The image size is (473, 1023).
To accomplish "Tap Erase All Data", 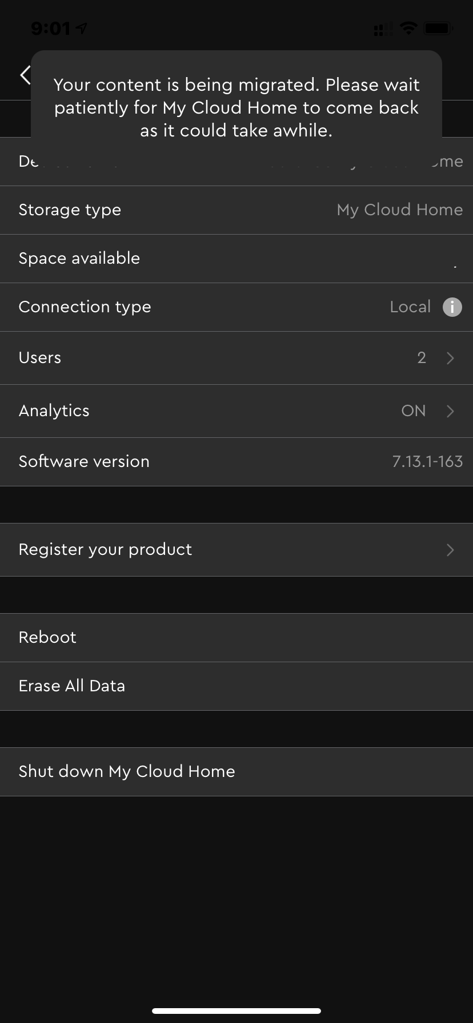I will click(x=72, y=686).
